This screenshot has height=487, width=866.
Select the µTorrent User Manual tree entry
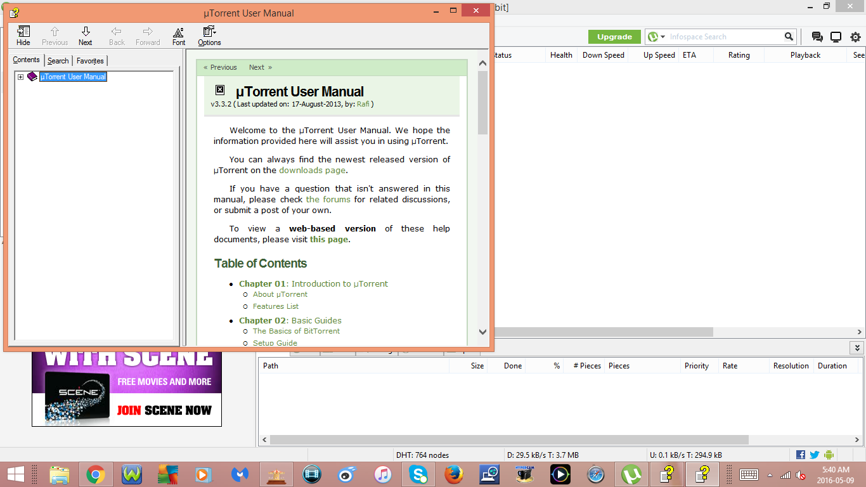tap(73, 77)
